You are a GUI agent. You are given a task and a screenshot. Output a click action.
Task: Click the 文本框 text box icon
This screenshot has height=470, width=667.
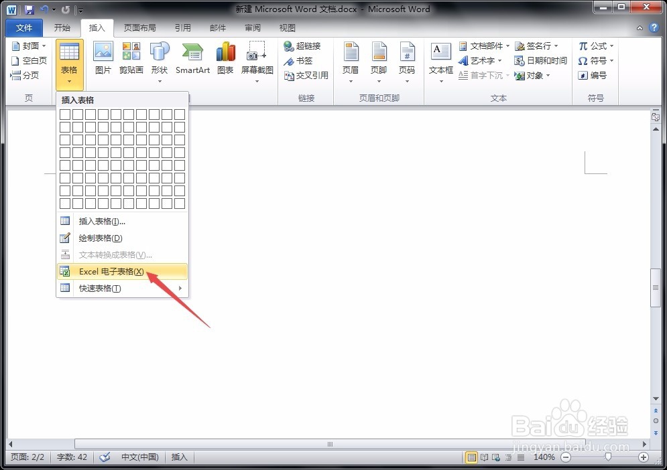tap(440, 62)
